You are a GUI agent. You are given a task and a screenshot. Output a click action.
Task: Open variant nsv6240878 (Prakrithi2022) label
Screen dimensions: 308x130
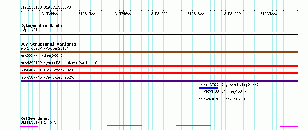[x=225, y=99]
